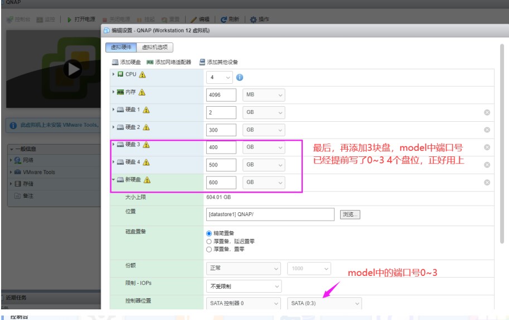
Task: Expand the 硬盘 1 row
Action: [113, 109]
